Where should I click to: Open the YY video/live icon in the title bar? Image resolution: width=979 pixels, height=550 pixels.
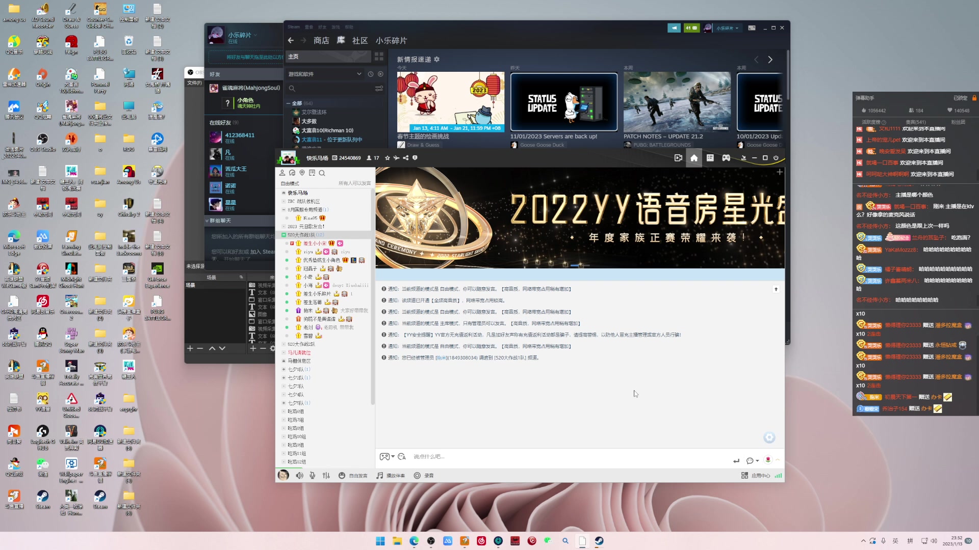click(x=678, y=158)
